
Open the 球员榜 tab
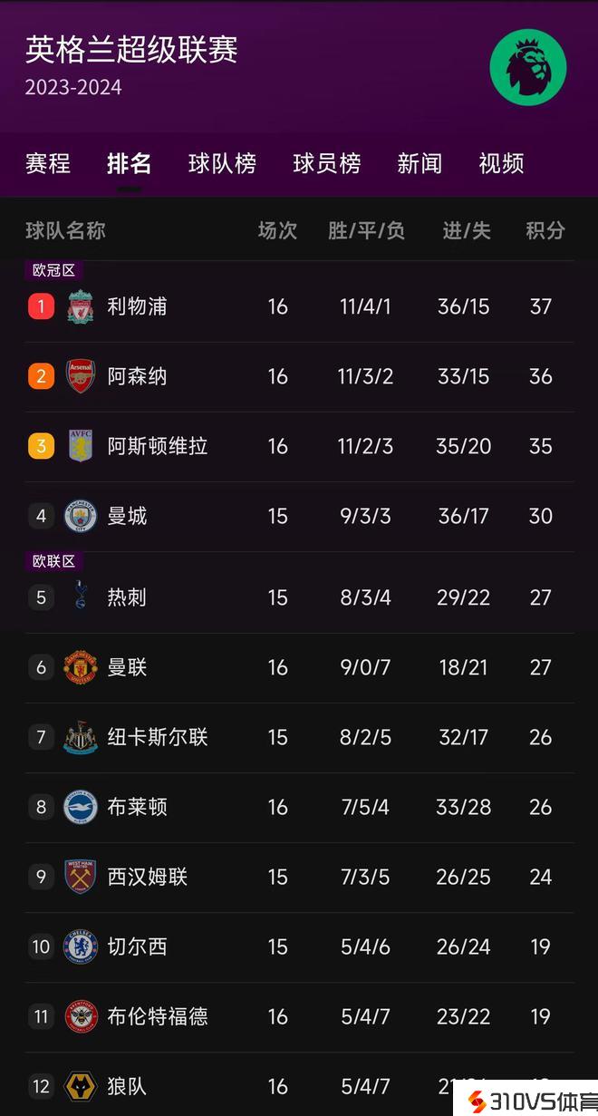click(x=327, y=163)
